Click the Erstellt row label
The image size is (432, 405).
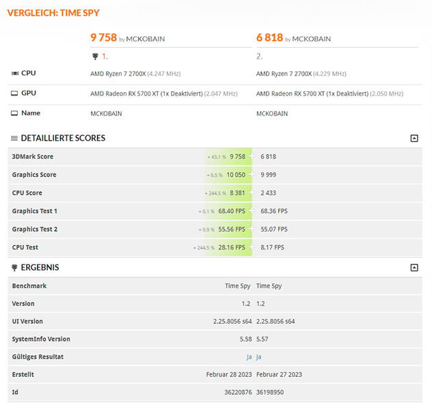click(23, 374)
